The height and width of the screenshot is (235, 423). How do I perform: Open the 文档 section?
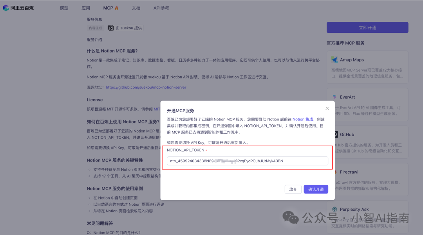[136, 7]
